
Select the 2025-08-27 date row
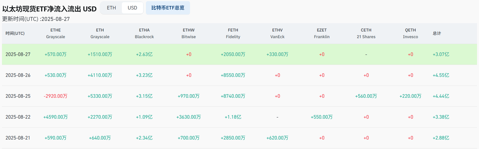point(18,54)
